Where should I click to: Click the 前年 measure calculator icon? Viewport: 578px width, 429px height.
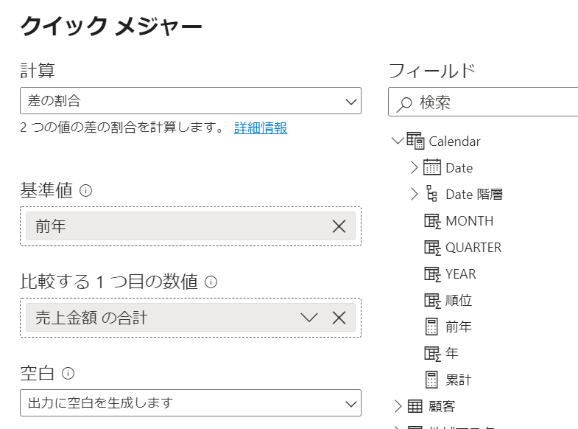point(432,327)
